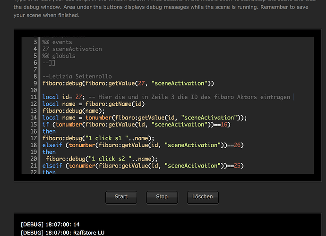Click the Löschen button to clear debug
The image size is (326, 236).
coord(203,196)
